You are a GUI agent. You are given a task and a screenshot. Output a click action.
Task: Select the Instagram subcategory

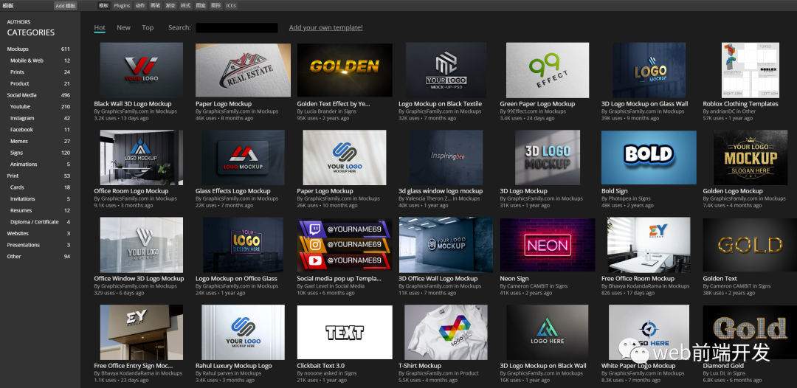coord(38,118)
